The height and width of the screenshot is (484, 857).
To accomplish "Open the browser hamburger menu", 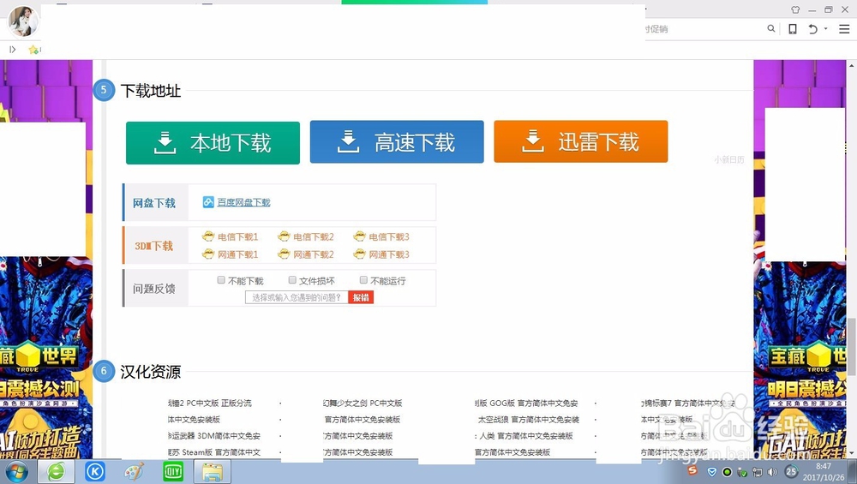I will pos(844,29).
